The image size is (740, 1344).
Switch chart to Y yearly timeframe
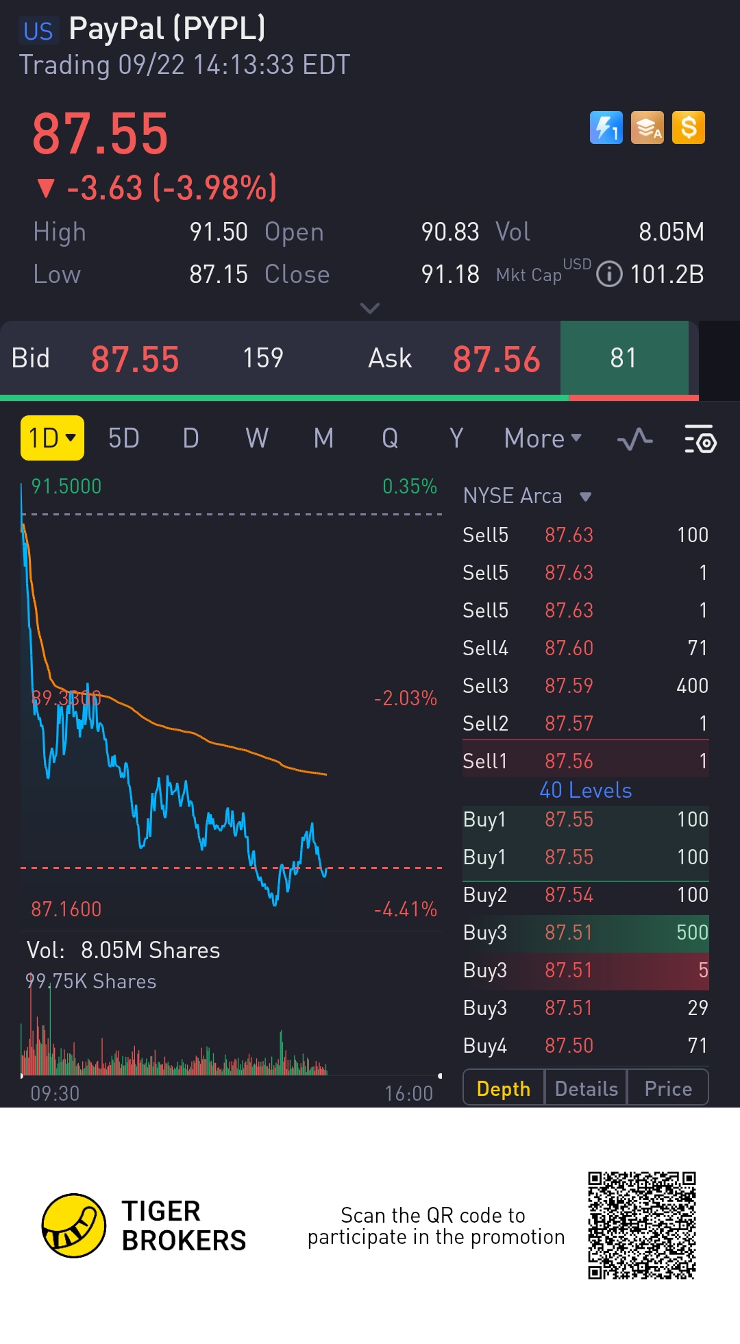[456, 439]
